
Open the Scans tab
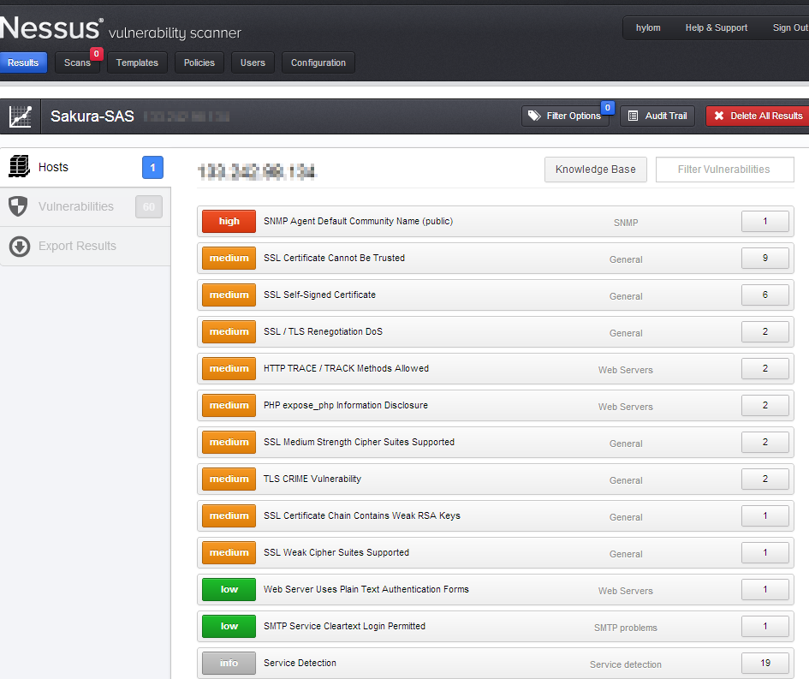pyautogui.click(x=77, y=63)
